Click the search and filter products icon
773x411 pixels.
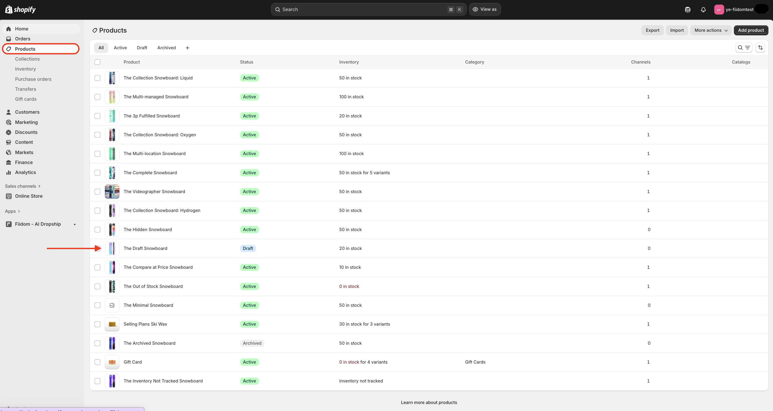pos(744,48)
